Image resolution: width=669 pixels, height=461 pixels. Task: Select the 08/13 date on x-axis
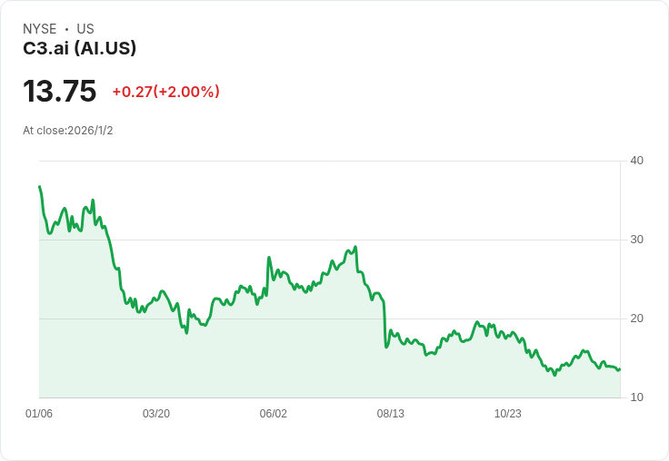point(391,414)
